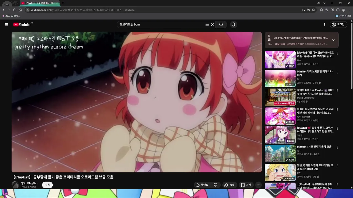Open the on-screen keyboard icon in the search box
This screenshot has width=353, height=198.
coord(207,24)
